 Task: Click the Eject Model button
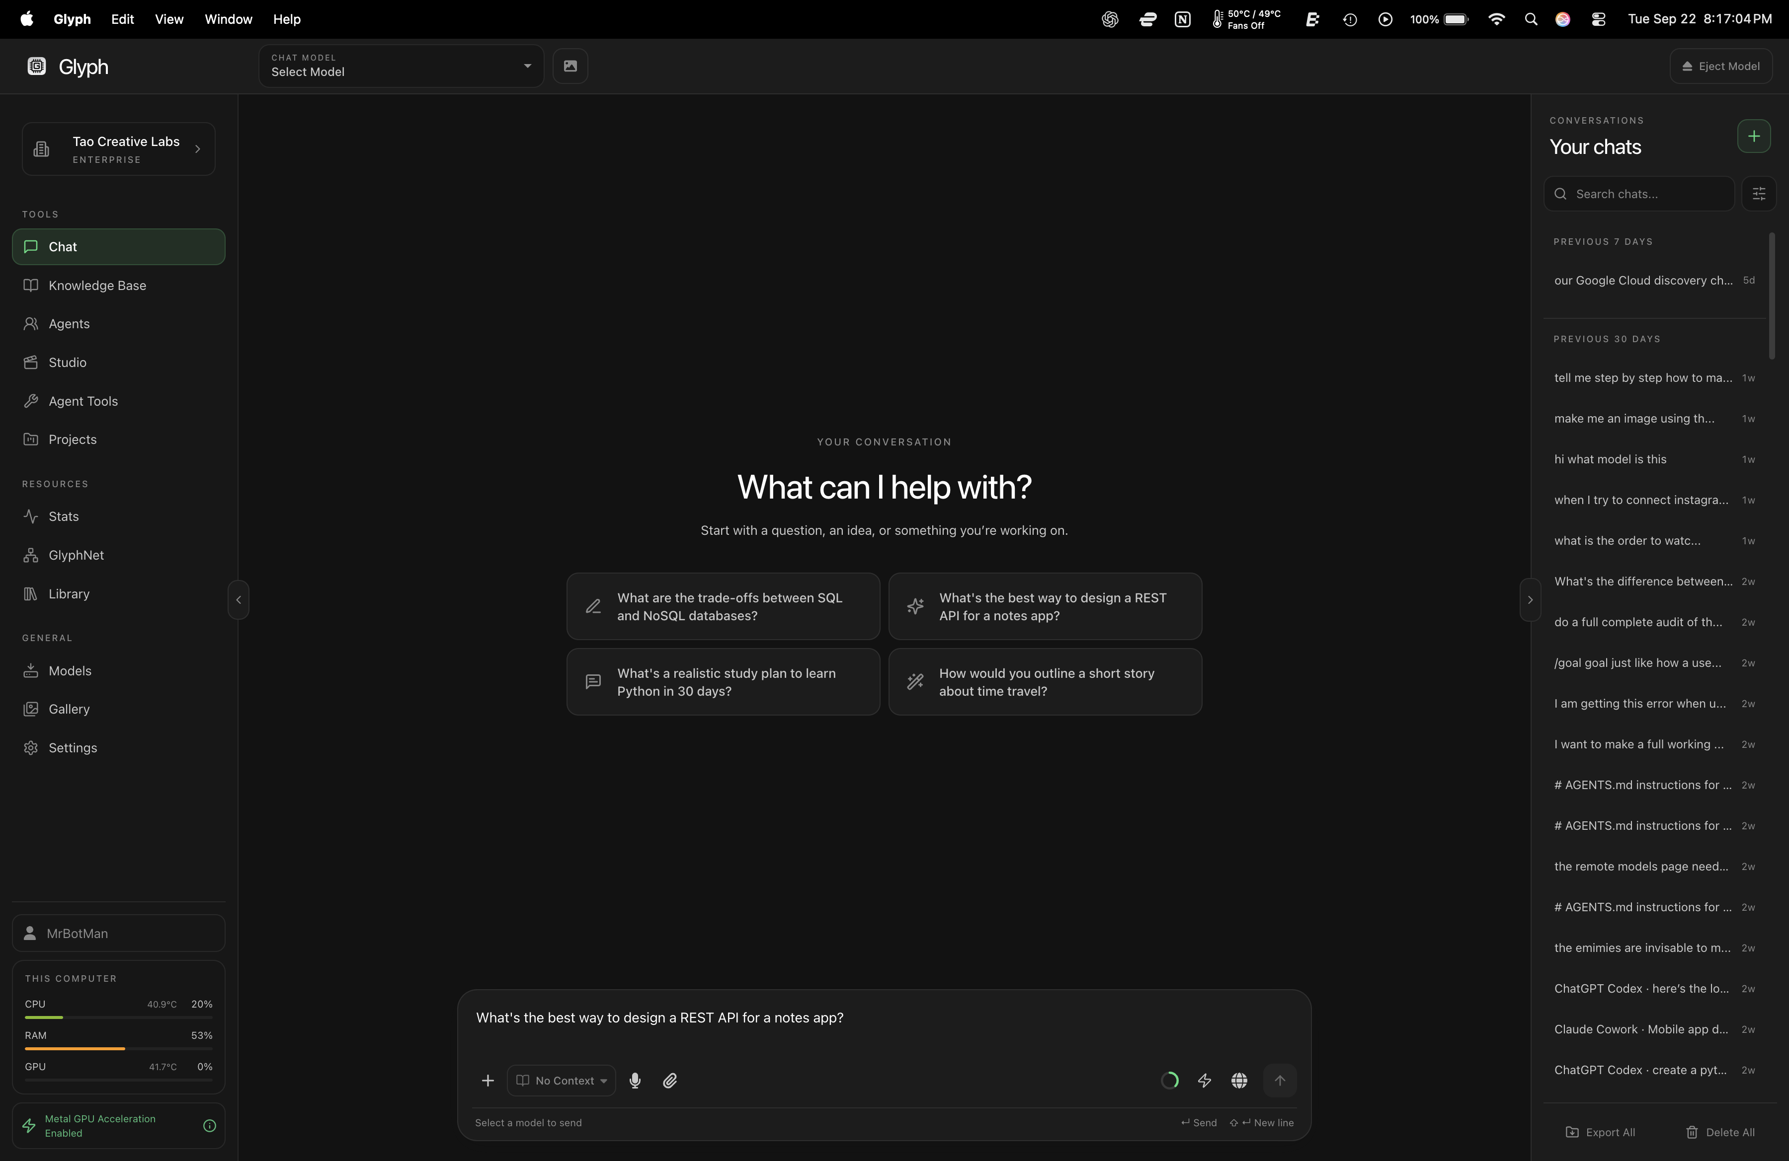point(1720,66)
